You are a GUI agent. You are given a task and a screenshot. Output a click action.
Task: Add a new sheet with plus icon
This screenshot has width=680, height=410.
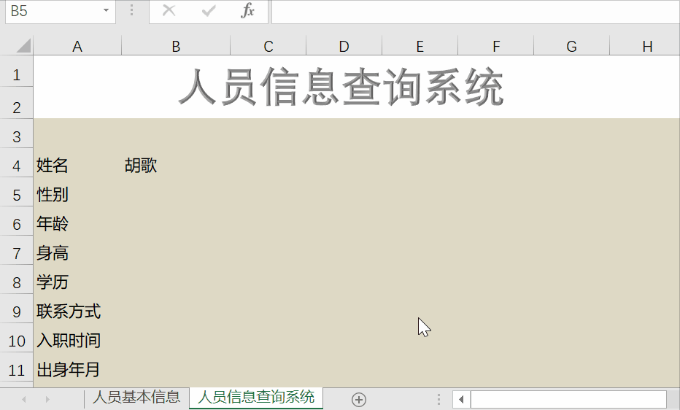pos(359,400)
